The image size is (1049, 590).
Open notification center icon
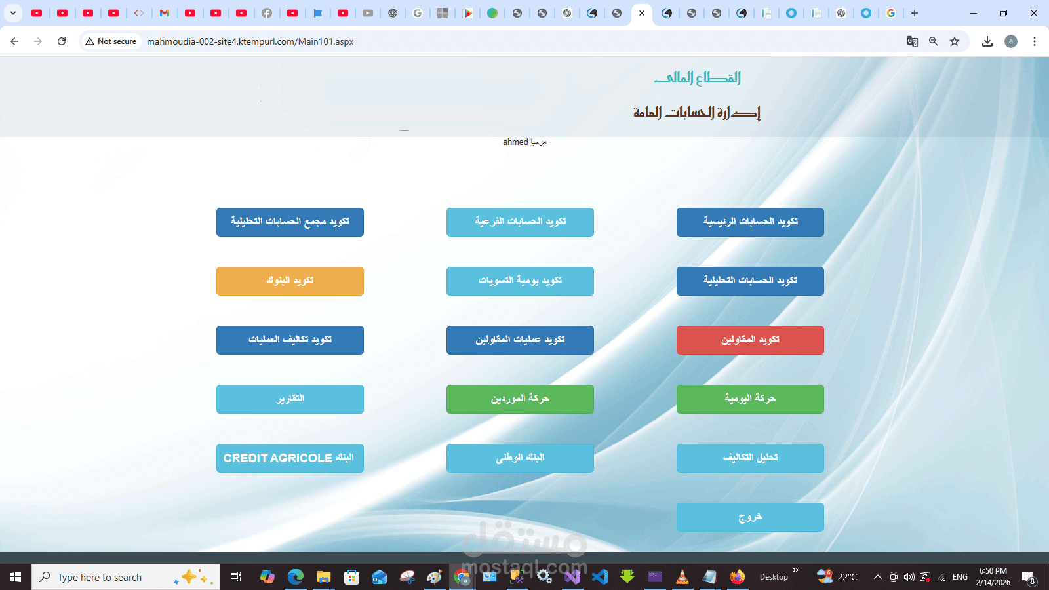click(1028, 577)
